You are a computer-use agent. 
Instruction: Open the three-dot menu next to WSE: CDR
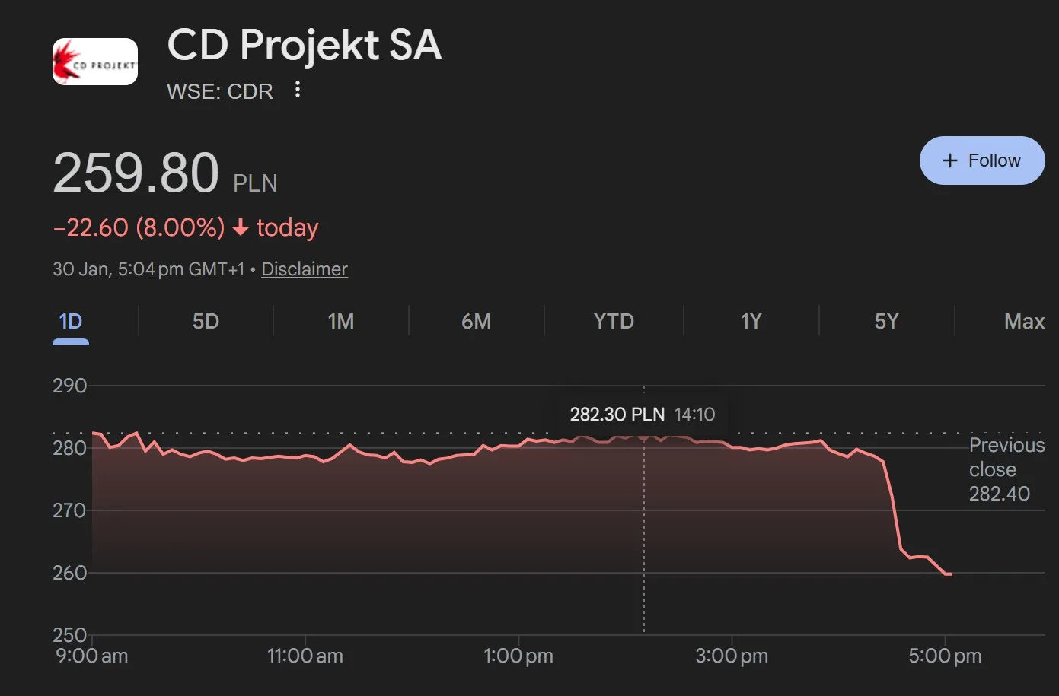tap(297, 91)
